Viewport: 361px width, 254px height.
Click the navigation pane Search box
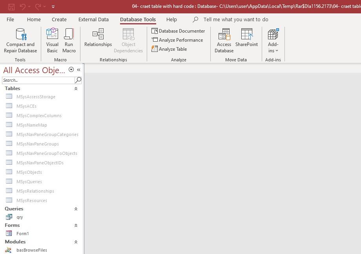pyautogui.click(x=38, y=80)
